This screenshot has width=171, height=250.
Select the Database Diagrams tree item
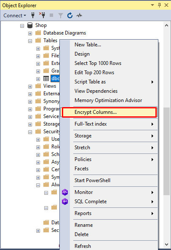[64, 33]
